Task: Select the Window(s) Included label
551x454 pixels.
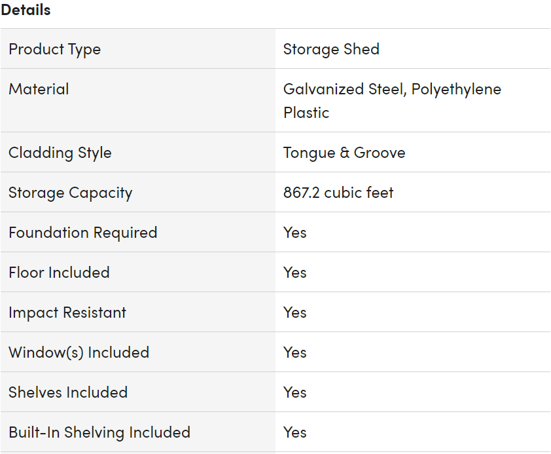Action: click(79, 352)
